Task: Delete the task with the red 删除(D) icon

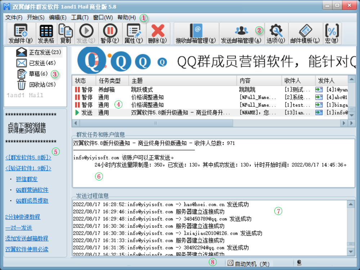Action: [158, 33]
